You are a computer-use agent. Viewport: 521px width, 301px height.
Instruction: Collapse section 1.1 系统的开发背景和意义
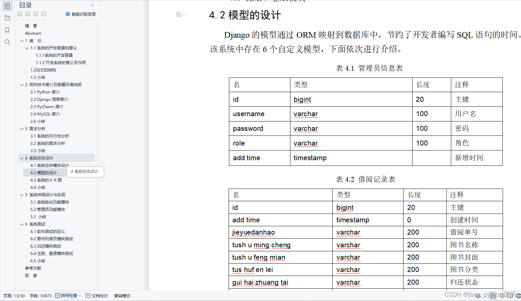click(x=27, y=48)
